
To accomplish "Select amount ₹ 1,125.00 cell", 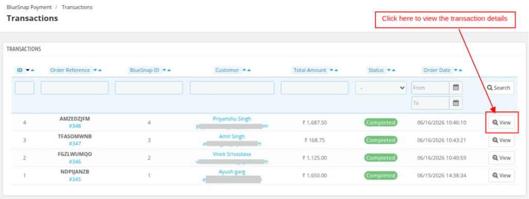I will coord(315,158).
